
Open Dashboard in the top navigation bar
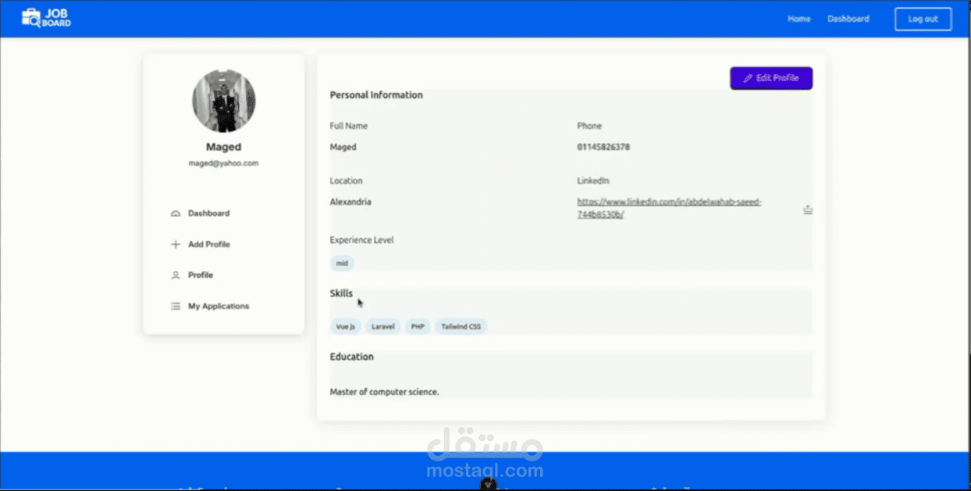pos(848,19)
